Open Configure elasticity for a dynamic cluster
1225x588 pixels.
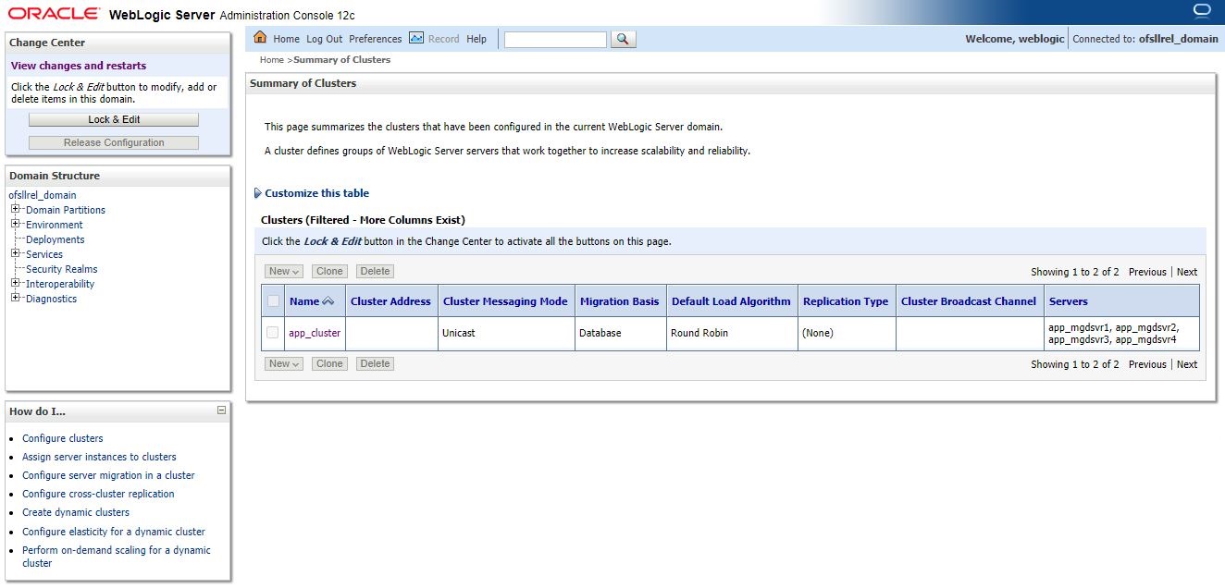click(x=114, y=532)
